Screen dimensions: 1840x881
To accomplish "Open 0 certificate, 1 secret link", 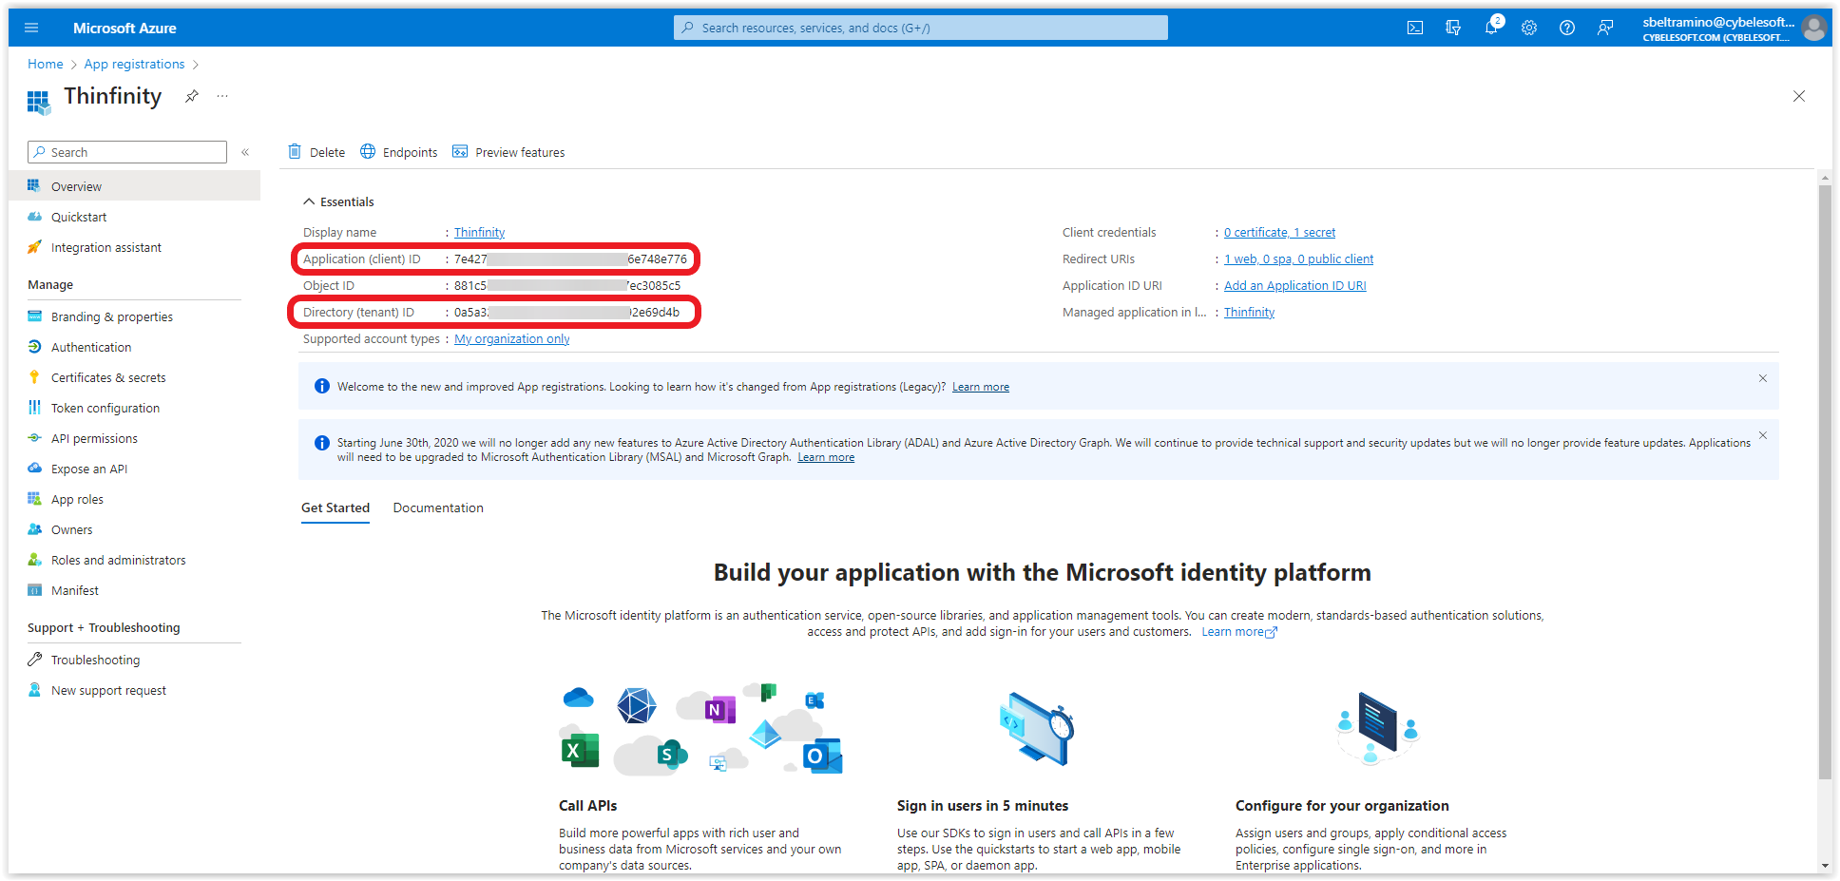I will click(x=1279, y=232).
